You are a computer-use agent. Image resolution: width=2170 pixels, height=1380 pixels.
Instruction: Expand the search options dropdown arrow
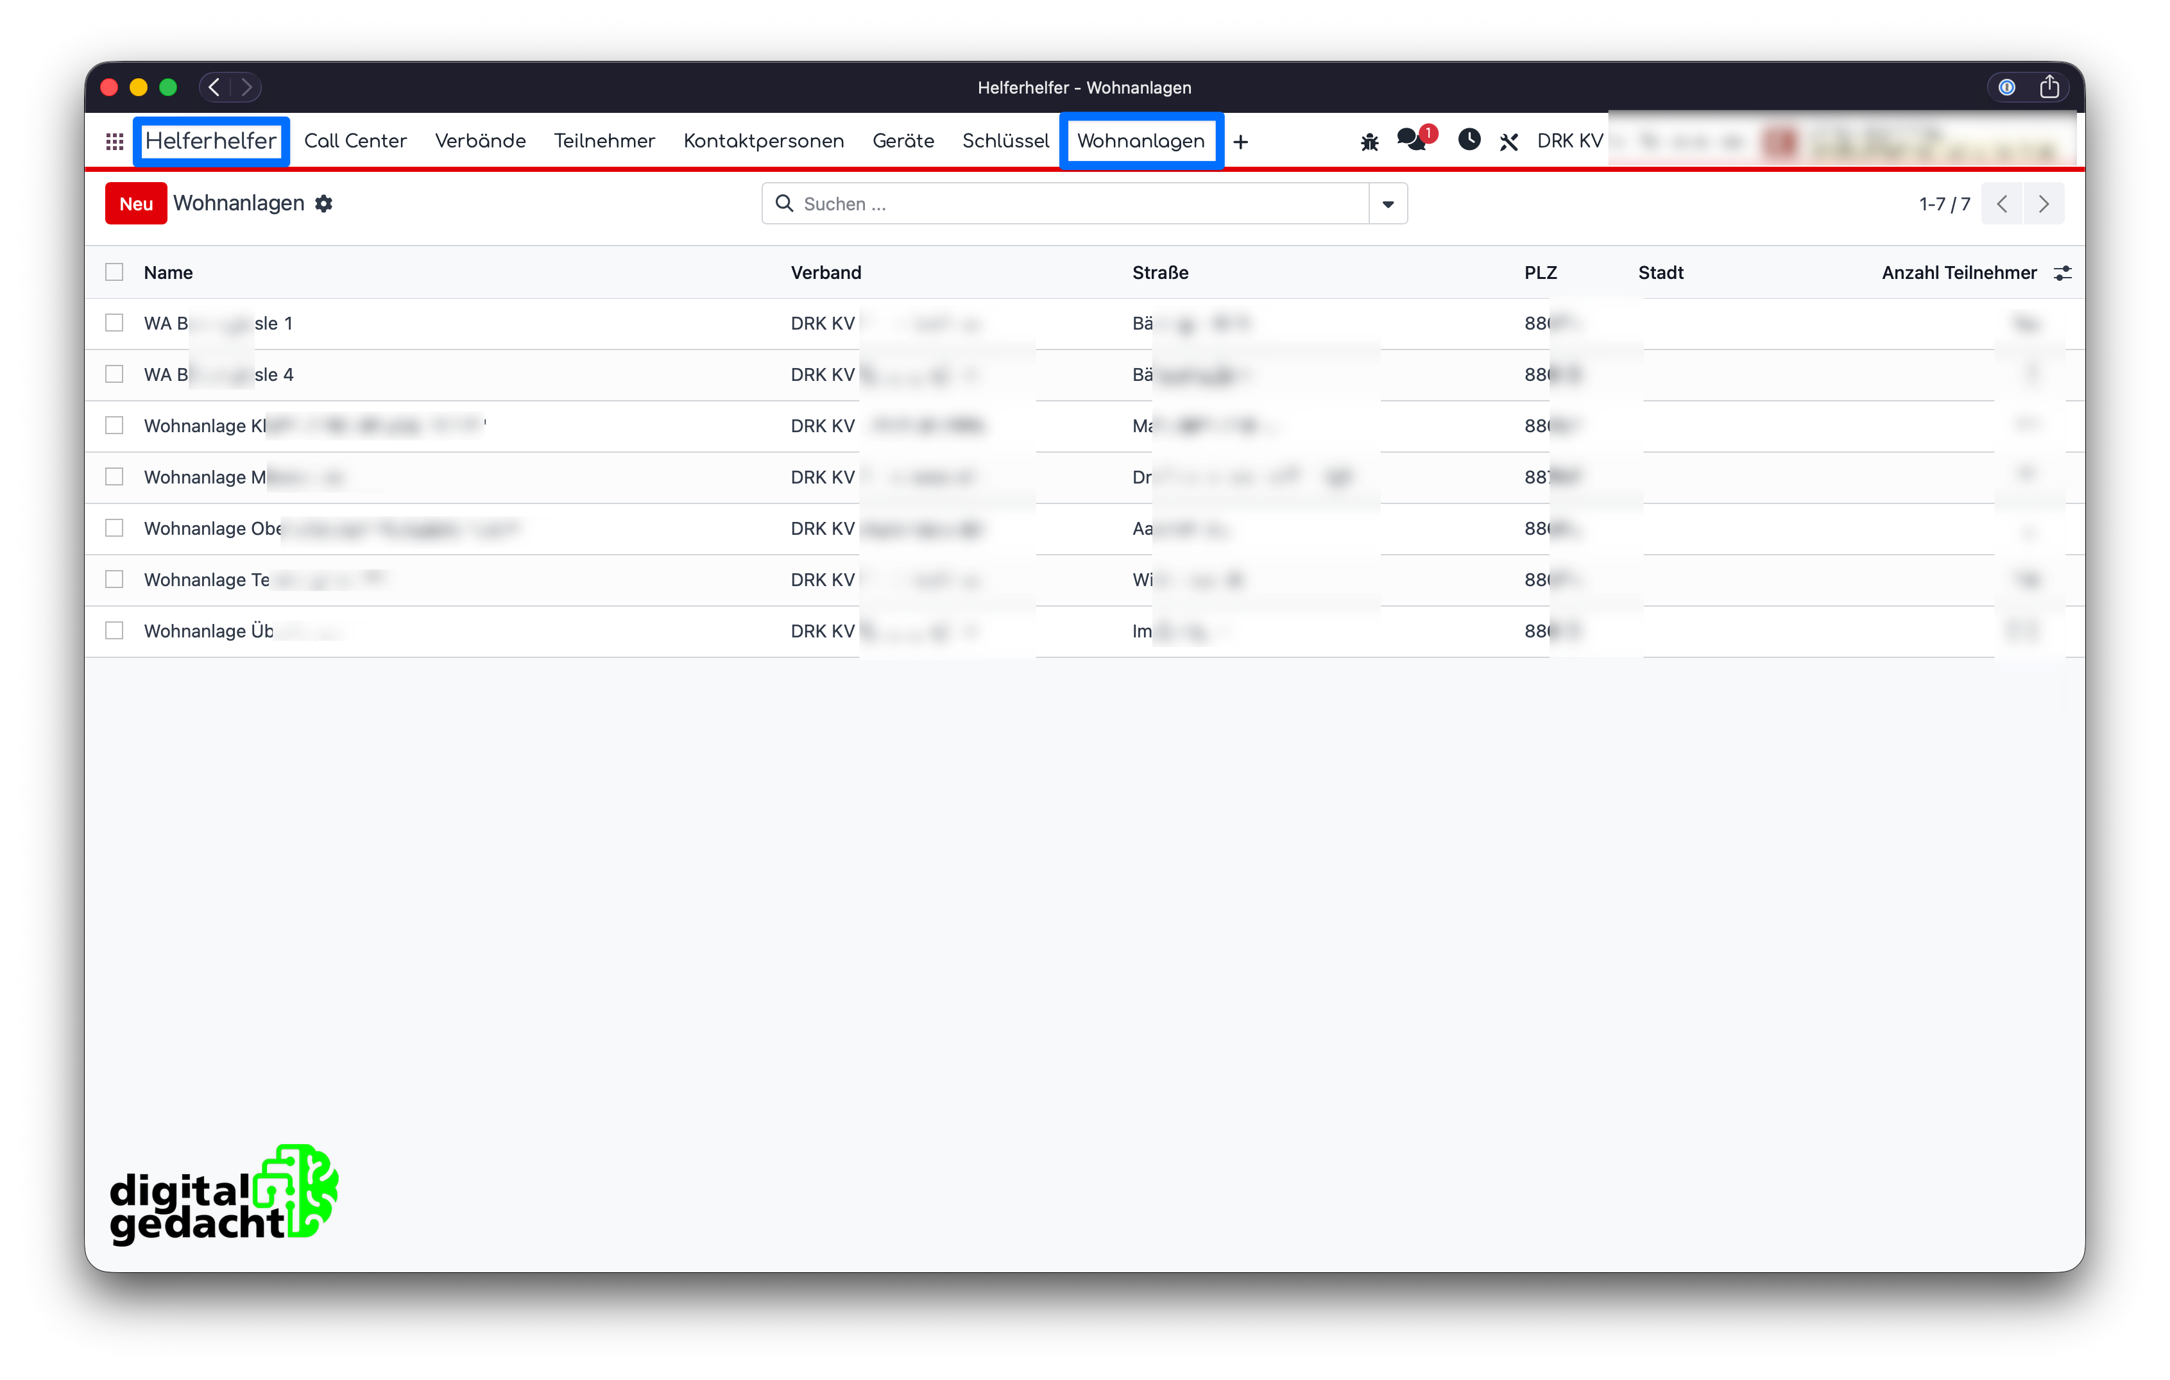pos(1388,203)
